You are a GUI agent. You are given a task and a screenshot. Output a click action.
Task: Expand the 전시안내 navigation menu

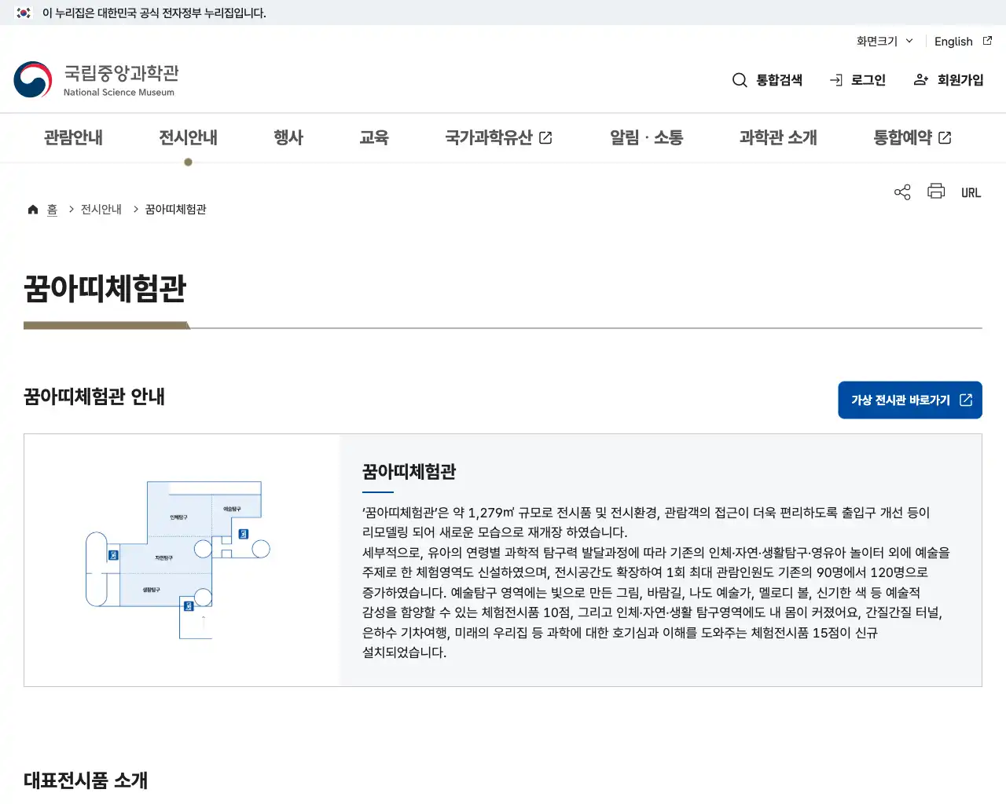pyautogui.click(x=188, y=137)
